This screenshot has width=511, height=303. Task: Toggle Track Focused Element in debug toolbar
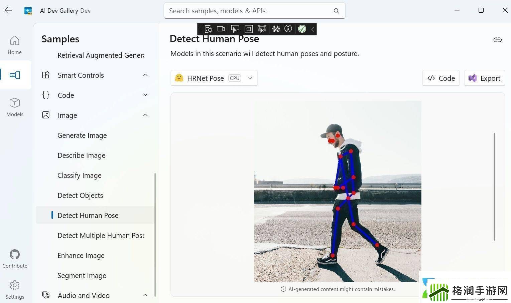pos(262,29)
